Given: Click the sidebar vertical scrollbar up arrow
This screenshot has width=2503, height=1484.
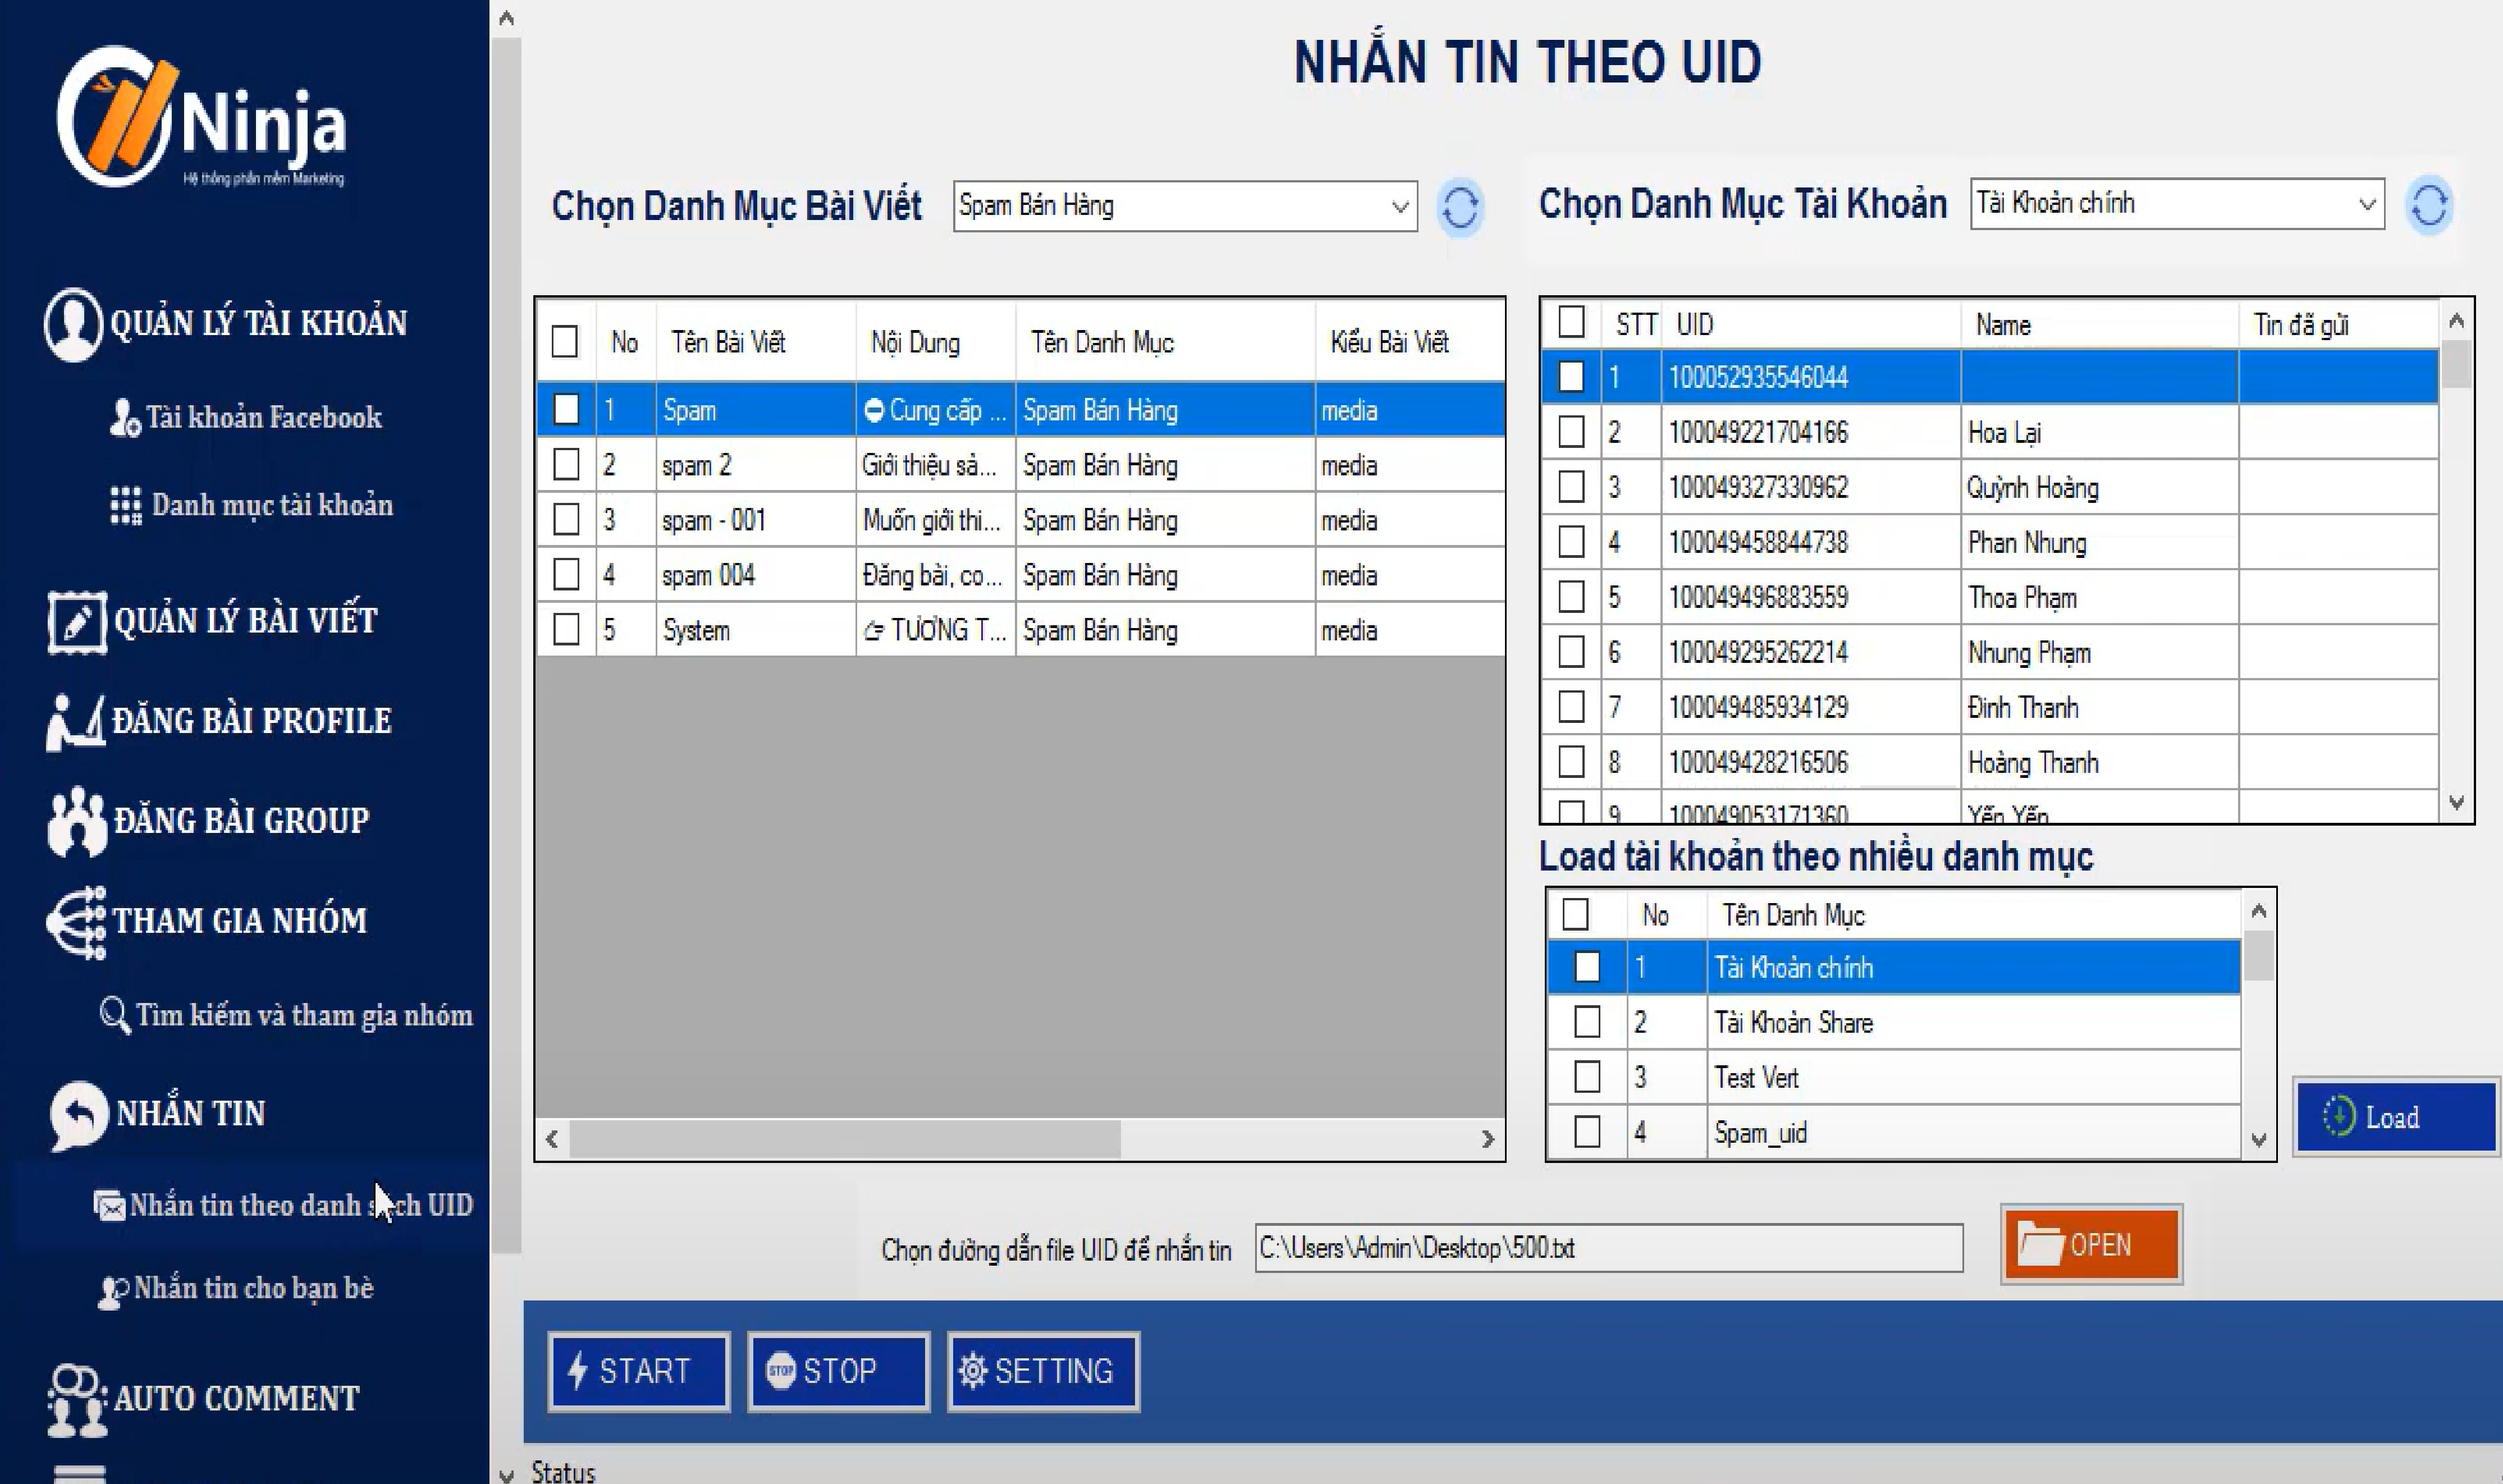Looking at the screenshot, I should (507, 18).
